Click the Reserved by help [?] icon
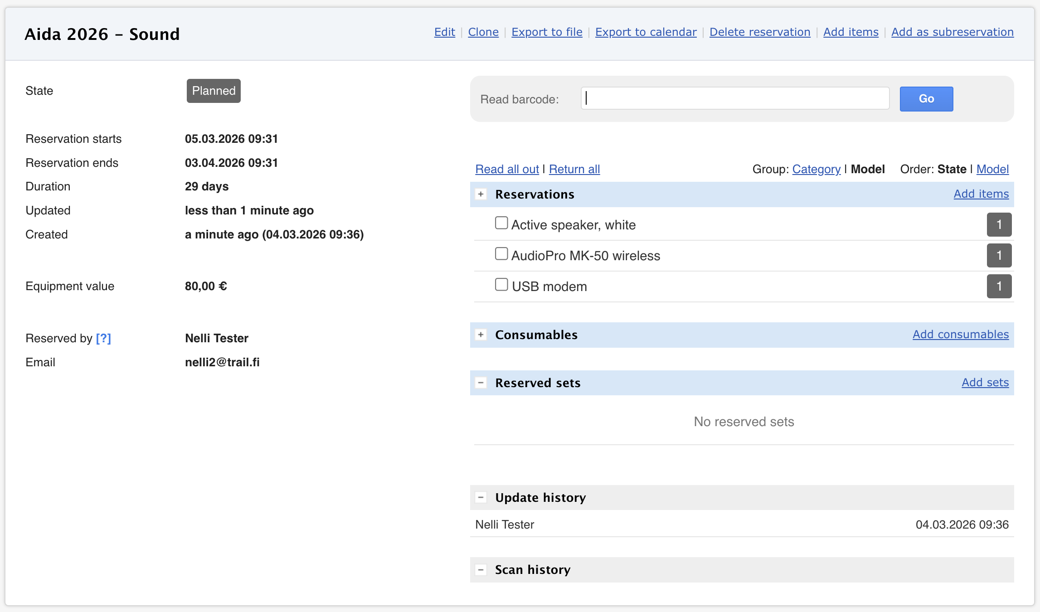1040x612 pixels. 103,339
